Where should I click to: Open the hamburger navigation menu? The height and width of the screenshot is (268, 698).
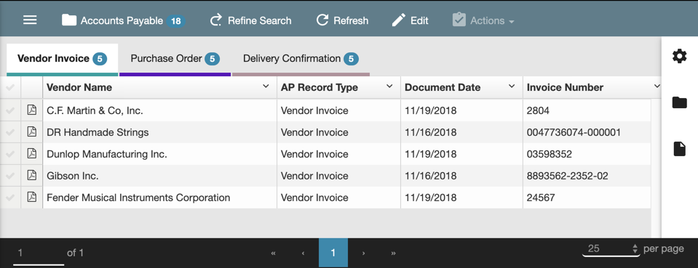tap(30, 20)
